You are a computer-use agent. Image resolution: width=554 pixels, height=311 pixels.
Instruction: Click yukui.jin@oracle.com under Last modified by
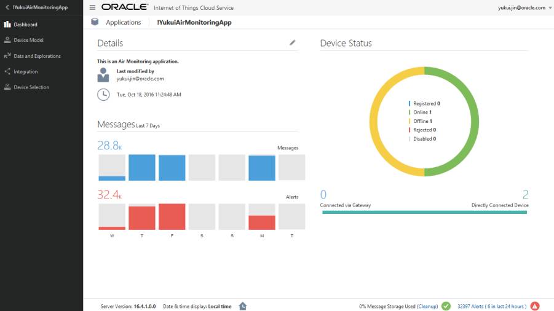[x=140, y=79]
